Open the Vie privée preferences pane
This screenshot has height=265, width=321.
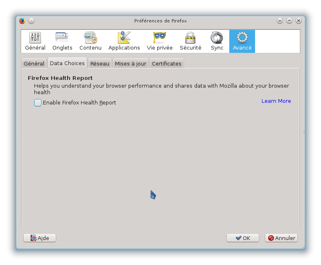pyautogui.click(x=160, y=41)
